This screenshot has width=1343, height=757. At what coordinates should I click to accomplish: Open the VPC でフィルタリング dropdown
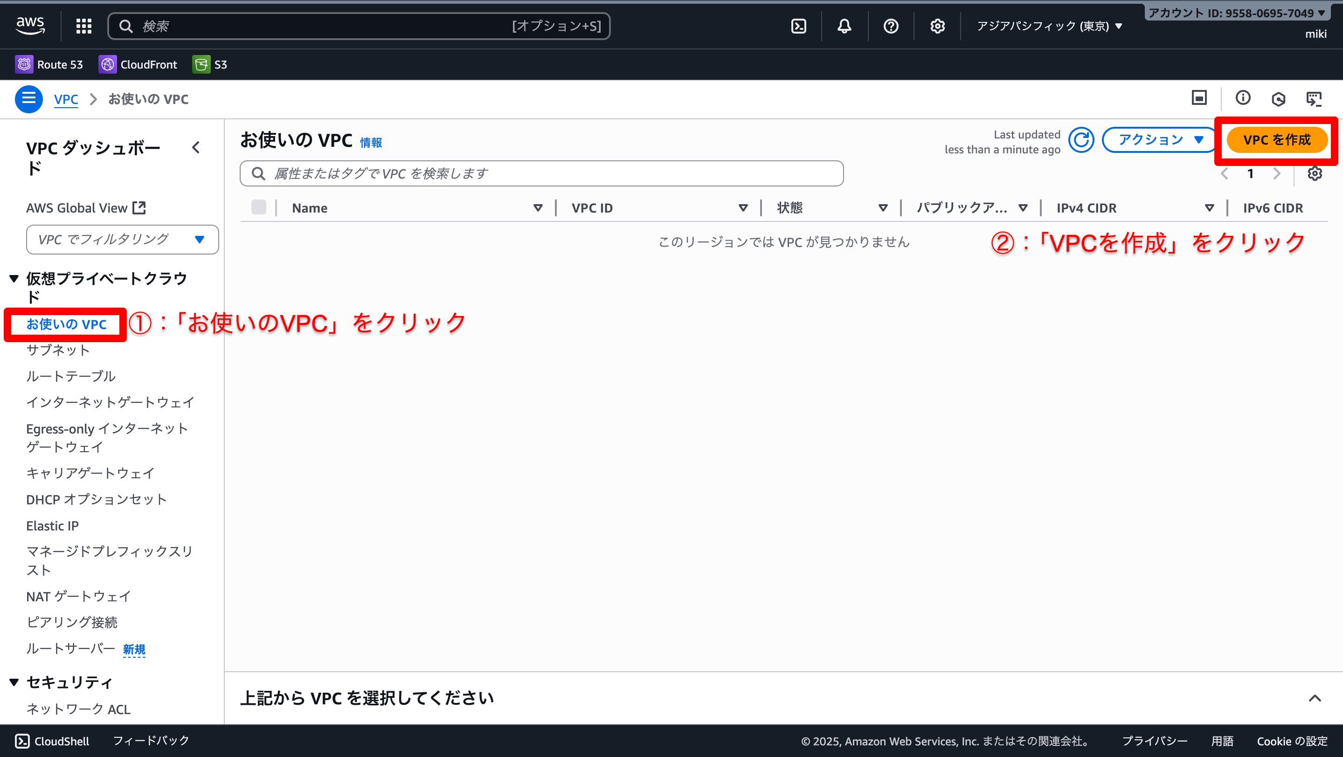click(x=122, y=240)
